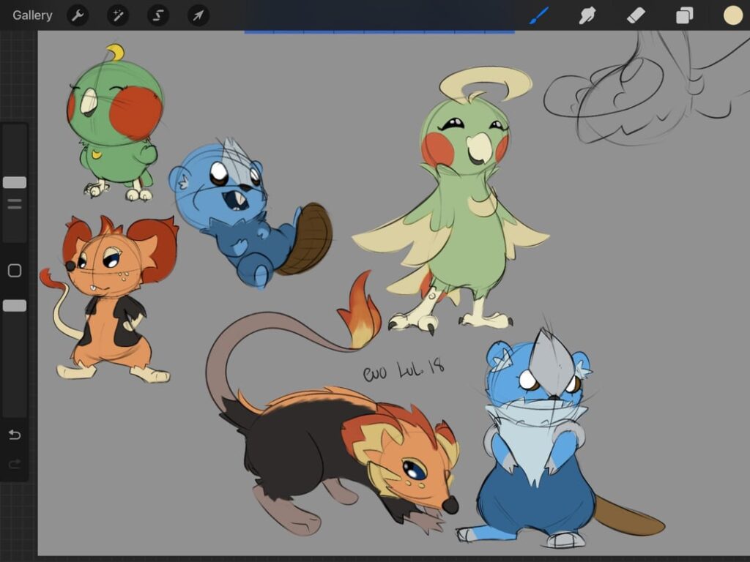
Task: Select the Brush tool
Action: point(539,15)
